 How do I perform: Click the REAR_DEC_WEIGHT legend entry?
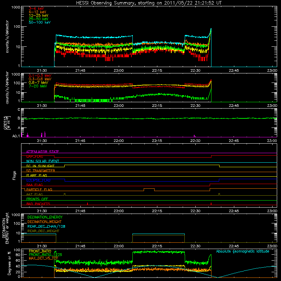[43, 231]
